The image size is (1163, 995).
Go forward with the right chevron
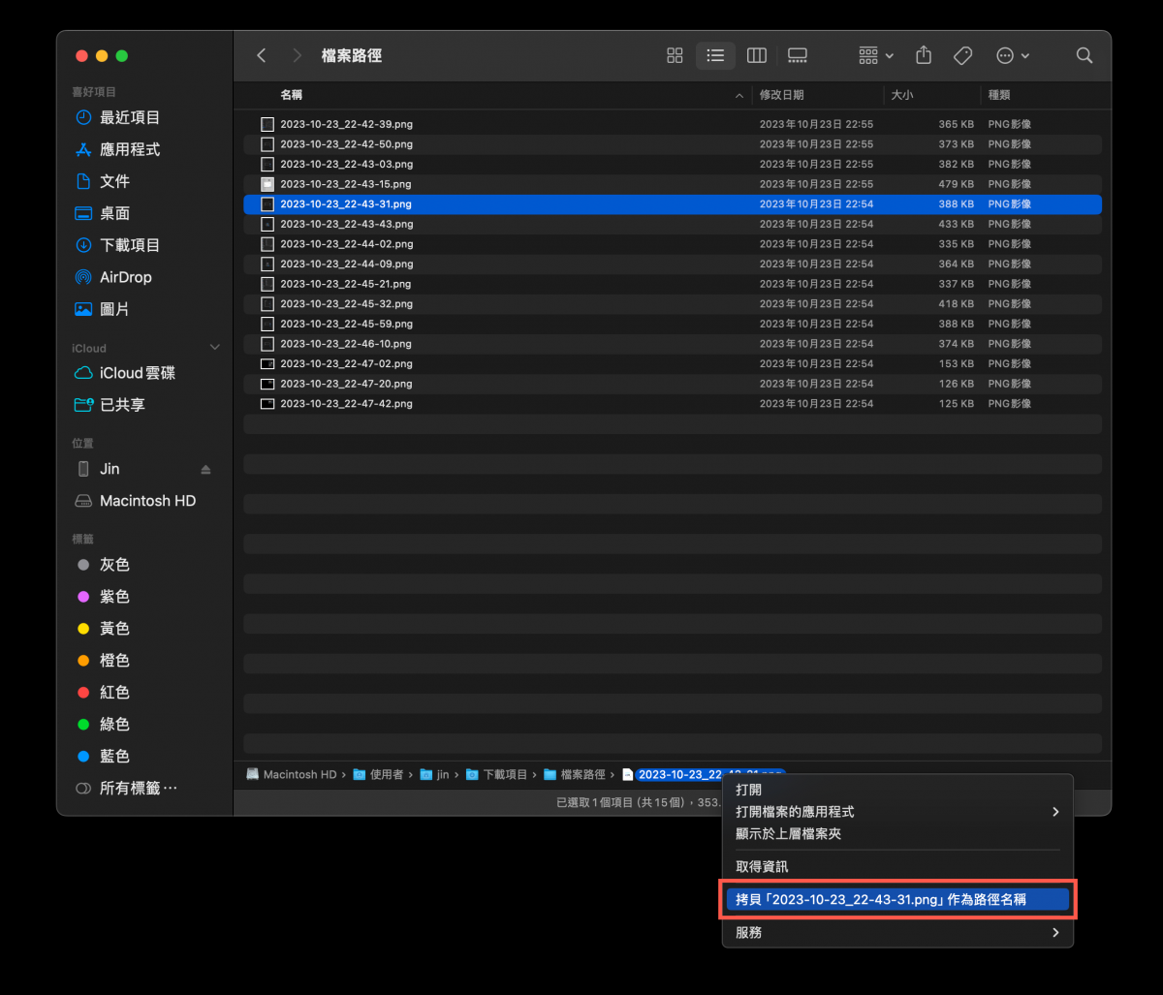coord(297,55)
